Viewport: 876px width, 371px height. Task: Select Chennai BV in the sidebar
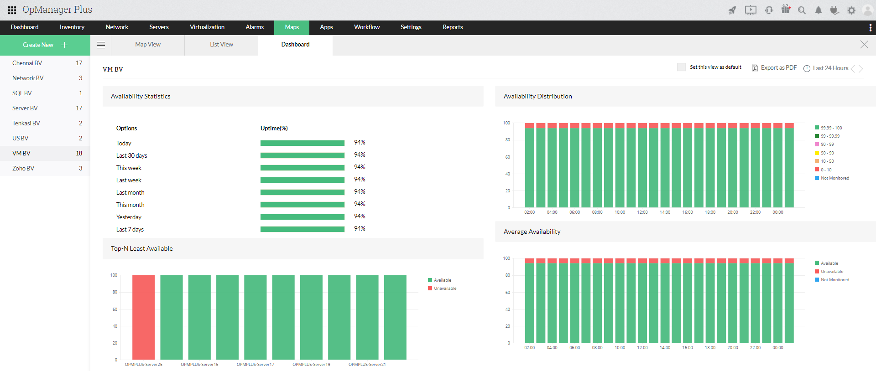(45, 63)
